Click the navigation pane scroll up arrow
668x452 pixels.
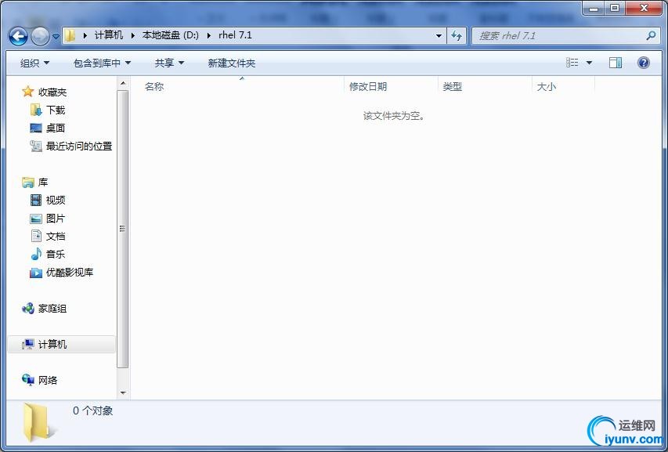(123, 84)
